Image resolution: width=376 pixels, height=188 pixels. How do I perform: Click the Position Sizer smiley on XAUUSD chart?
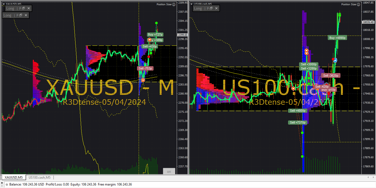pos(174,4)
